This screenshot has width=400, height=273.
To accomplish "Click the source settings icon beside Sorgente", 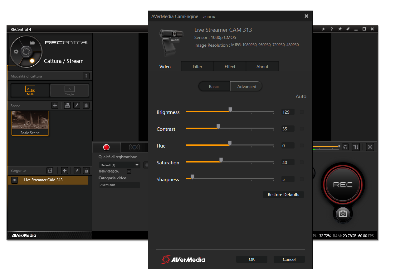I will pos(50,171).
